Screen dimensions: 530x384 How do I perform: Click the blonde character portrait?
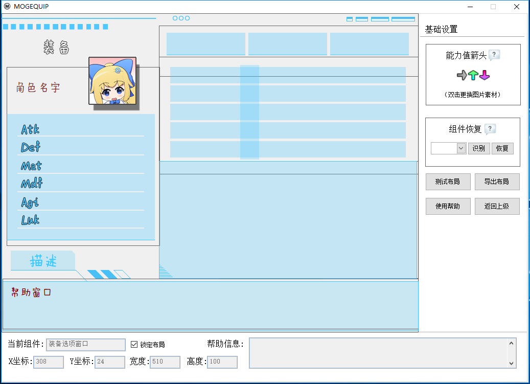(112, 81)
